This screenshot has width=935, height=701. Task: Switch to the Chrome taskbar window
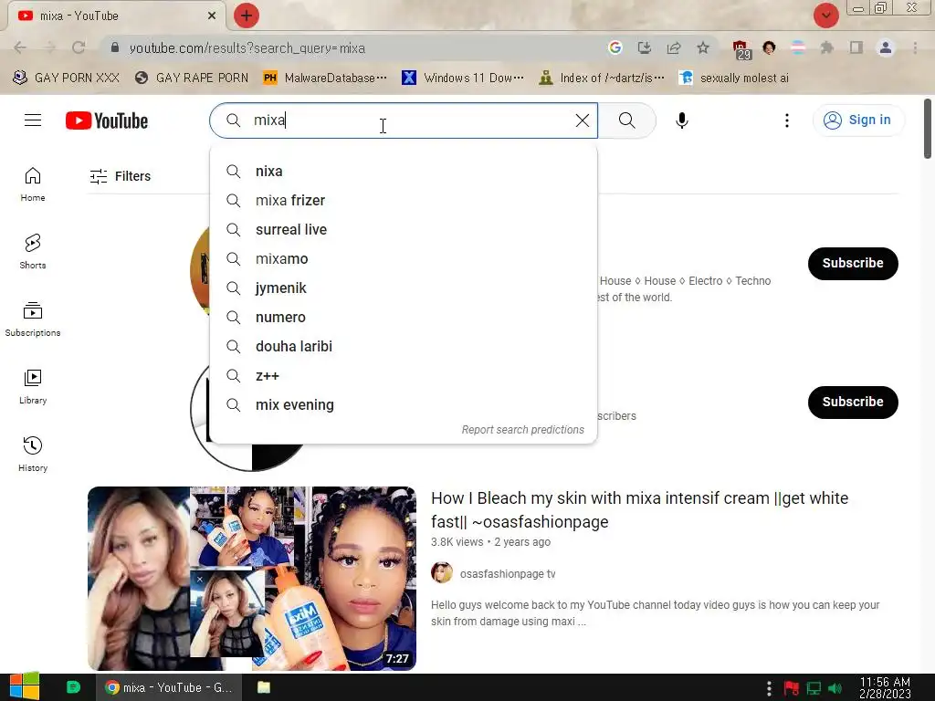170,687
